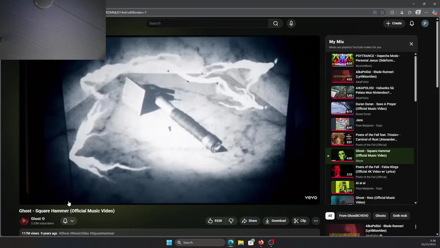Image resolution: width=440 pixels, height=248 pixels.
Task: Click the My Mix playlist title
Action: point(337,42)
